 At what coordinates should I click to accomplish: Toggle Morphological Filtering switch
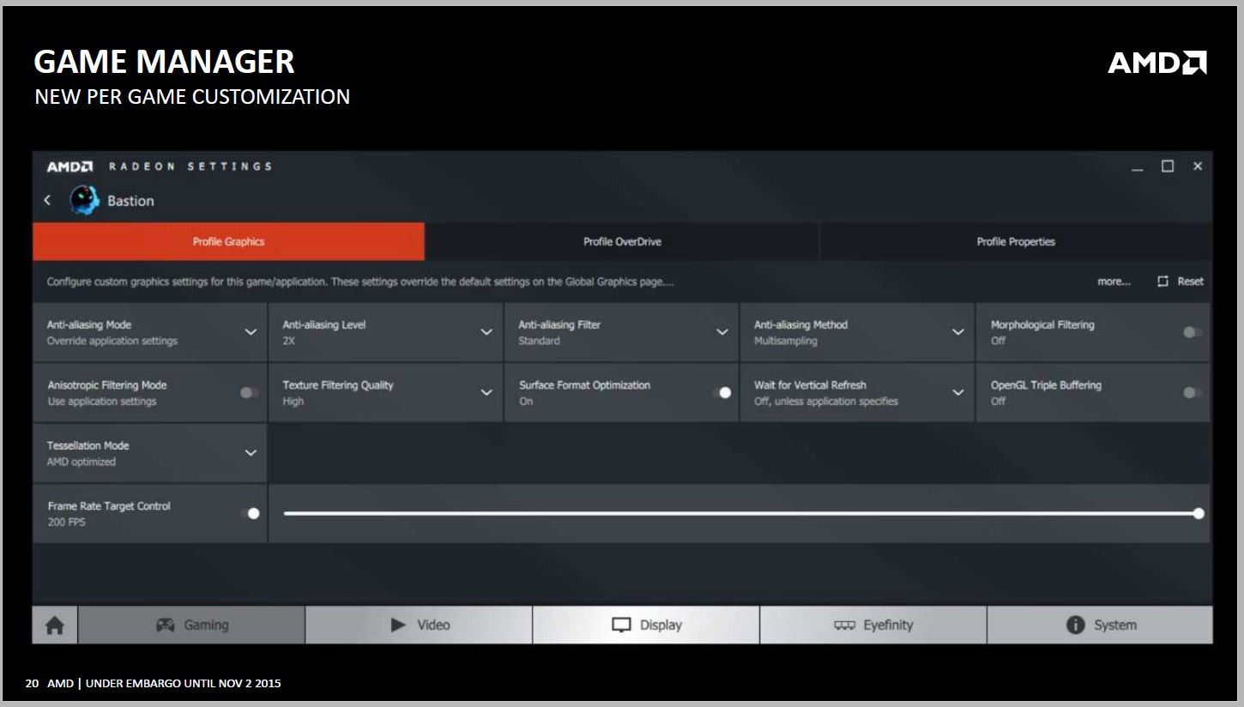coord(1192,332)
